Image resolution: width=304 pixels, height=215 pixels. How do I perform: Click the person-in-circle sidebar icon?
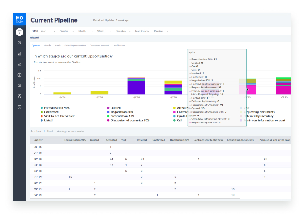click(19, 75)
